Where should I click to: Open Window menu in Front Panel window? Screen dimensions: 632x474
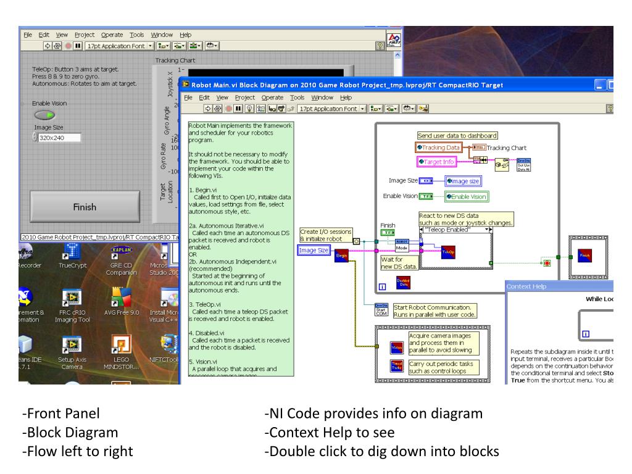(x=162, y=35)
